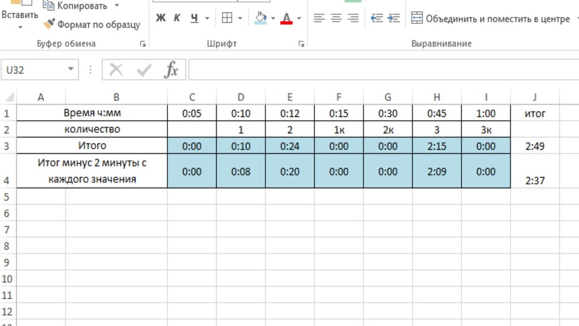The width and height of the screenshot is (579, 326).
Task: Open the Name Box dropdown arrow
Action: click(x=70, y=69)
